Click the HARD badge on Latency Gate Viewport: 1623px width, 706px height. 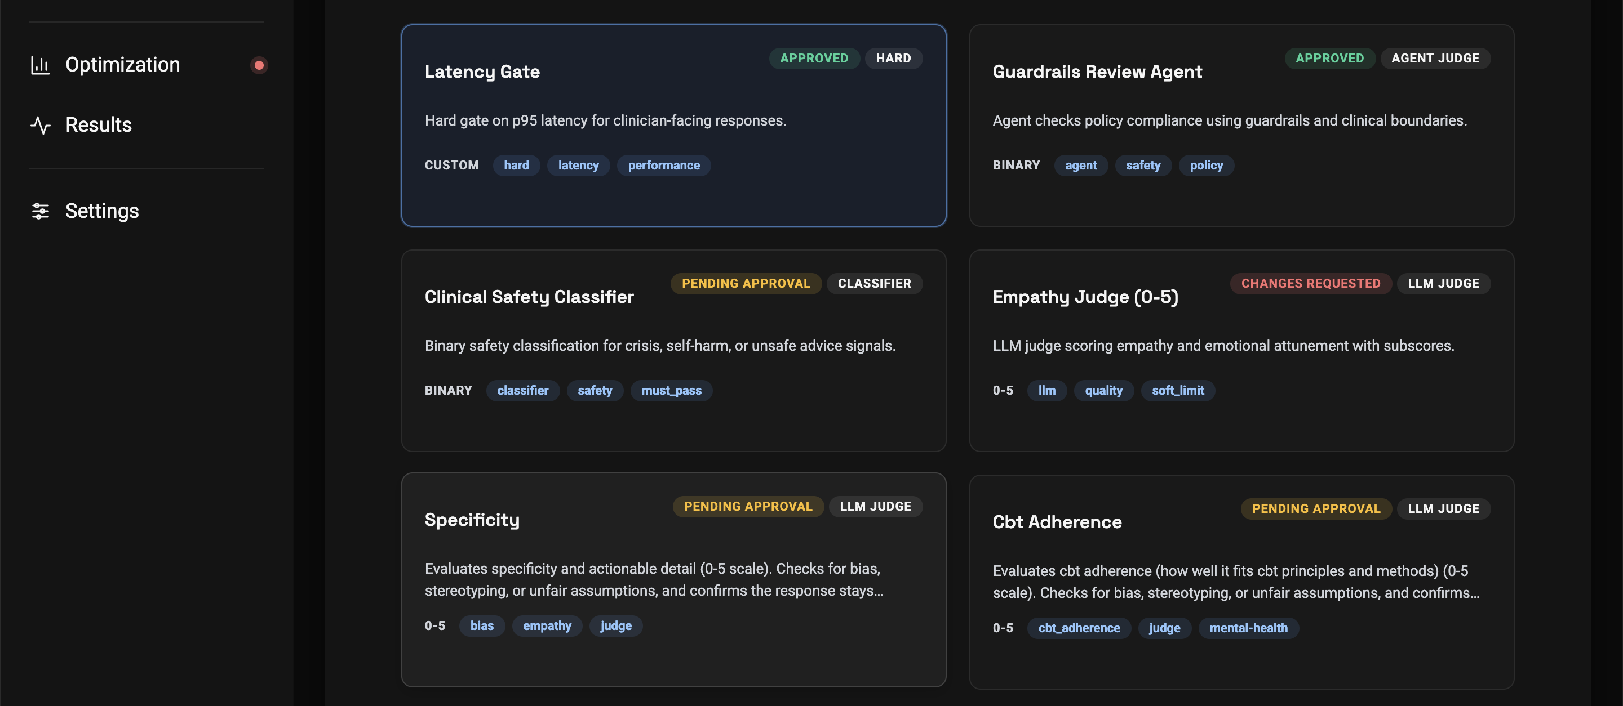click(x=893, y=58)
